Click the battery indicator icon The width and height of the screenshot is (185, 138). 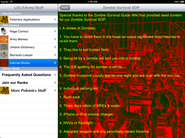tap(182, 2)
